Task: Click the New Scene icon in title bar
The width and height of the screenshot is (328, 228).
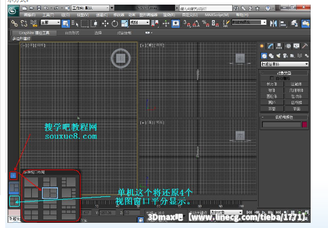Action: coord(25,8)
